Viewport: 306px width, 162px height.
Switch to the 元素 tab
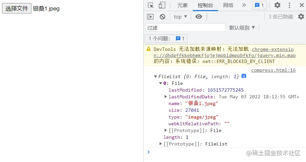pos(182,5)
